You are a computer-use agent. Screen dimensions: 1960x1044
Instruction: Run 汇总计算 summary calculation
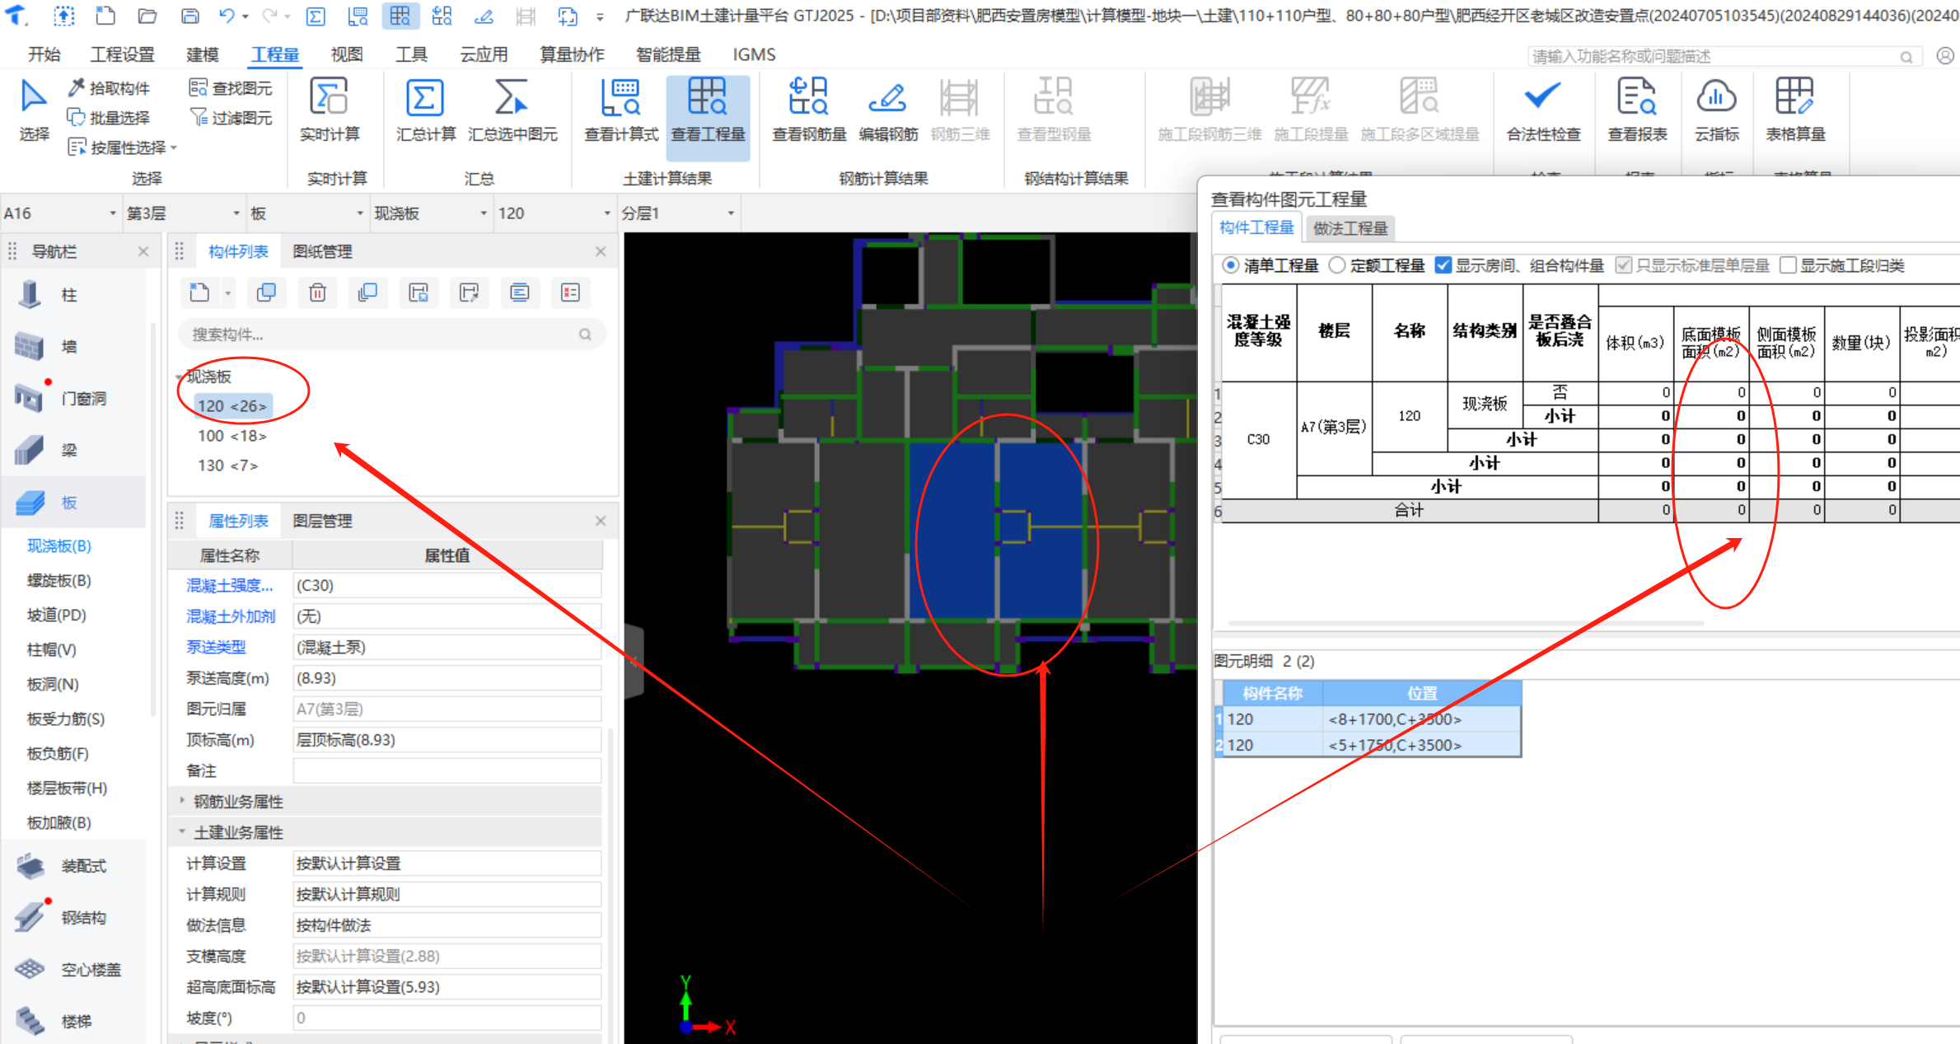pos(425,110)
